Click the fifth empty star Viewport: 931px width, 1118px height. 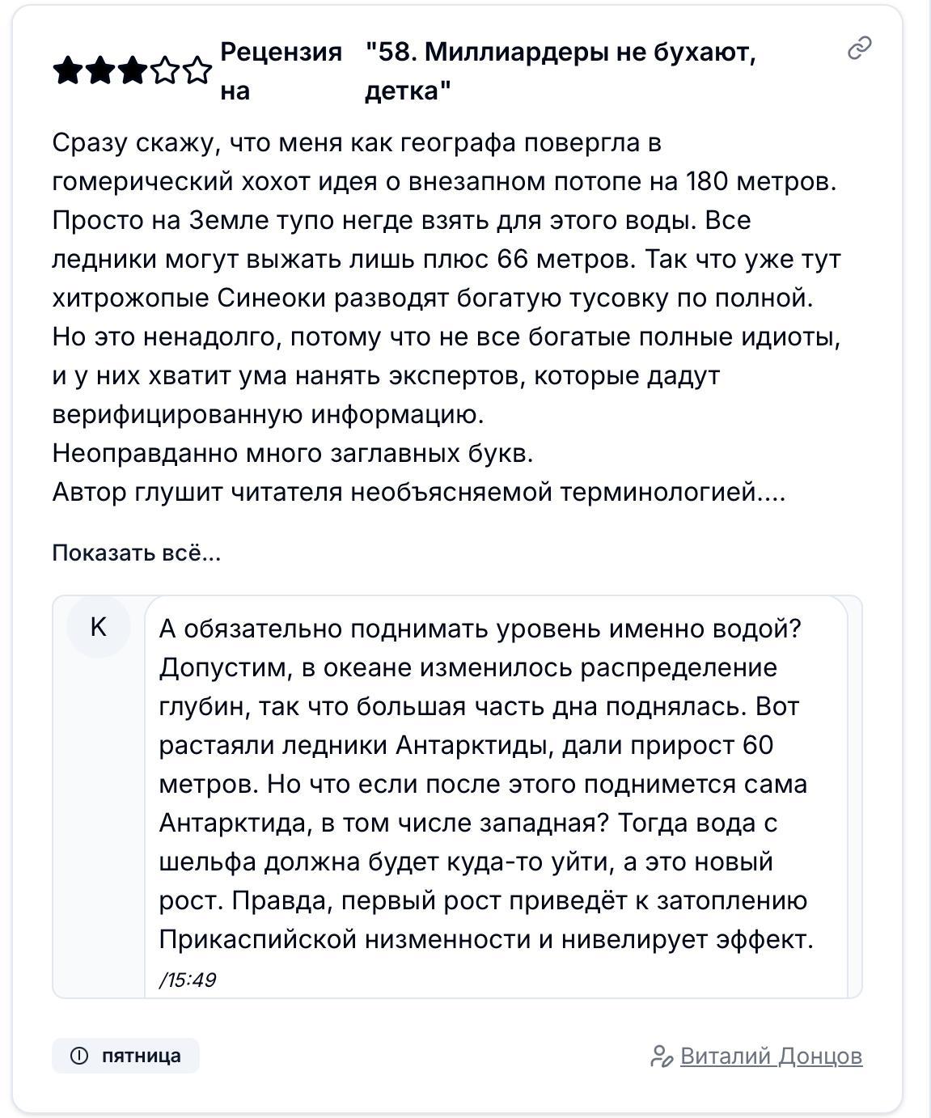tap(197, 72)
